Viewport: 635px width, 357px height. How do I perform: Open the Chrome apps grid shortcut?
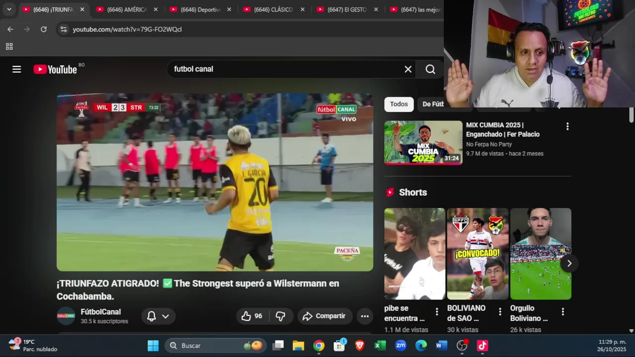[x=9, y=47]
